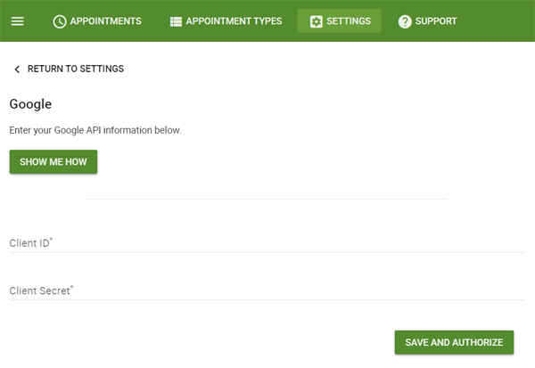The height and width of the screenshot is (368, 535).
Task: Focus the Client ID input field
Action: point(267,243)
